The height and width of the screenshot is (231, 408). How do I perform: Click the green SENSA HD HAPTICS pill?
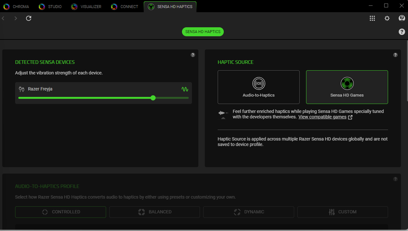pos(203,32)
